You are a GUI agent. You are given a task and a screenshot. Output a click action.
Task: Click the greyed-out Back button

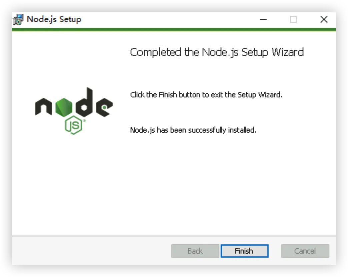point(195,251)
